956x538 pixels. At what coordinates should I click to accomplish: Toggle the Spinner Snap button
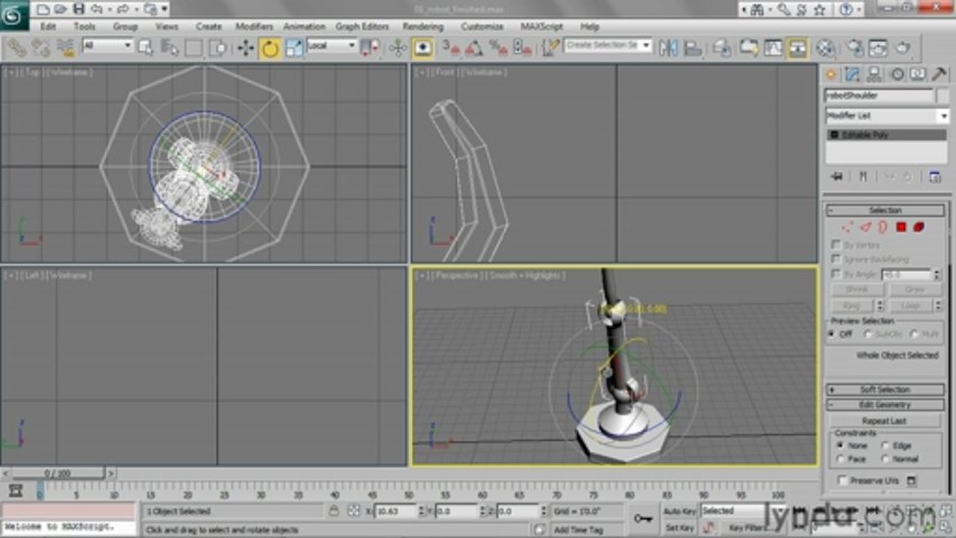pyautogui.click(x=522, y=48)
